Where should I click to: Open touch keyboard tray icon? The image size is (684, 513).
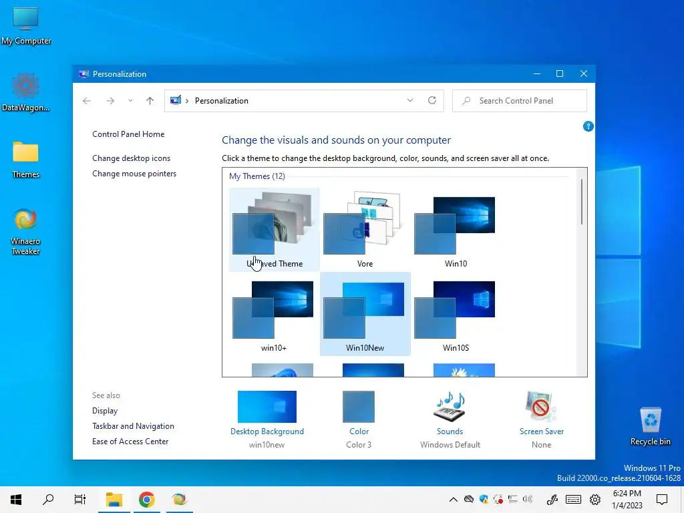coord(573,500)
